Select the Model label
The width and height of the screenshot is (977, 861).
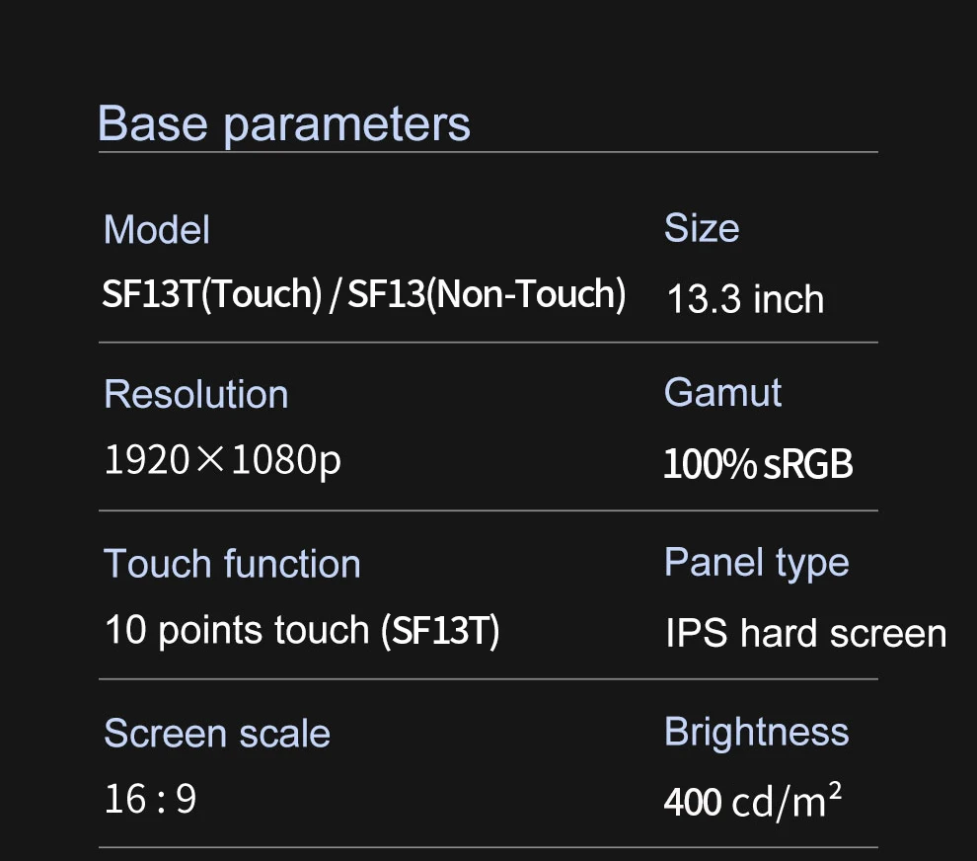[x=156, y=230]
